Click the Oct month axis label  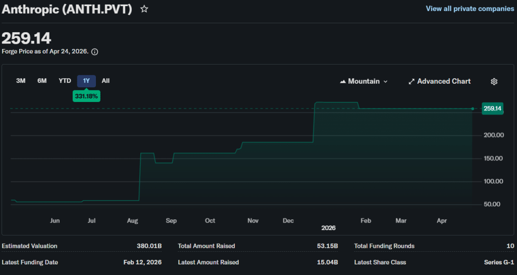tap(210, 221)
